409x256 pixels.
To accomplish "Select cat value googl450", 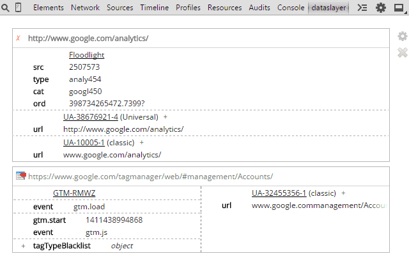I will pyautogui.click(x=85, y=92).
